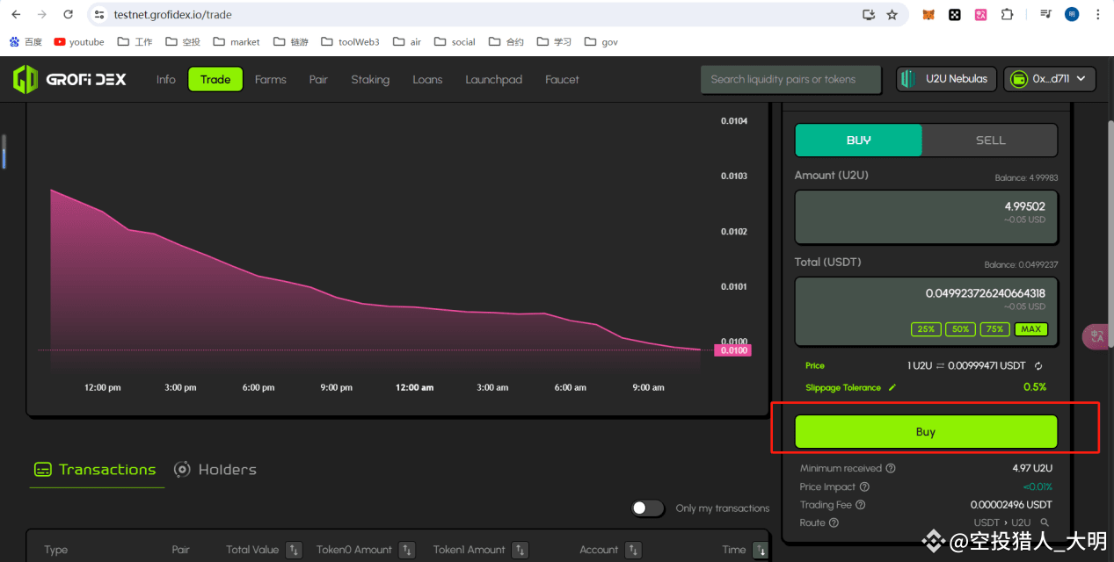Click the Total (USDT) input field
1114x562 pixels.
pos(926,311)
